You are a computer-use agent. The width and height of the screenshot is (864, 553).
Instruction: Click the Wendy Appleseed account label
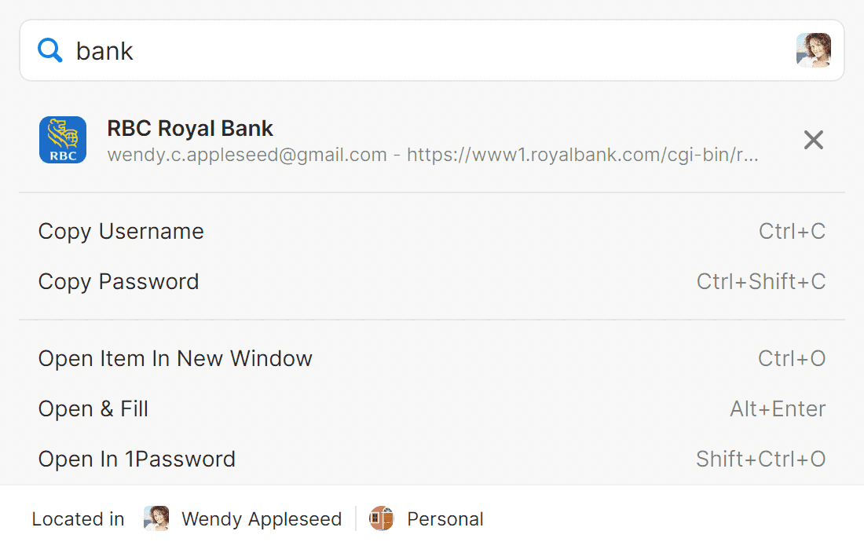[x=262, y=519]
